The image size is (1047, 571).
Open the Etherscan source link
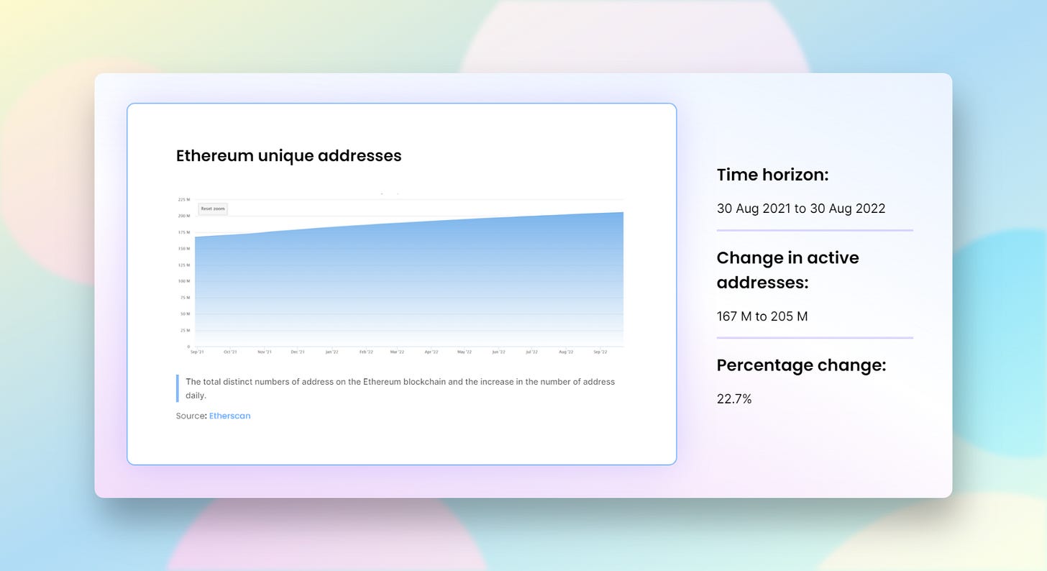tap(229, 416)
